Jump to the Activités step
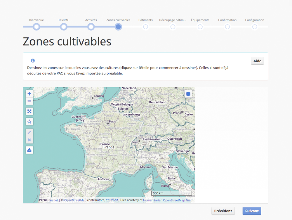 (x=91, y=27)
